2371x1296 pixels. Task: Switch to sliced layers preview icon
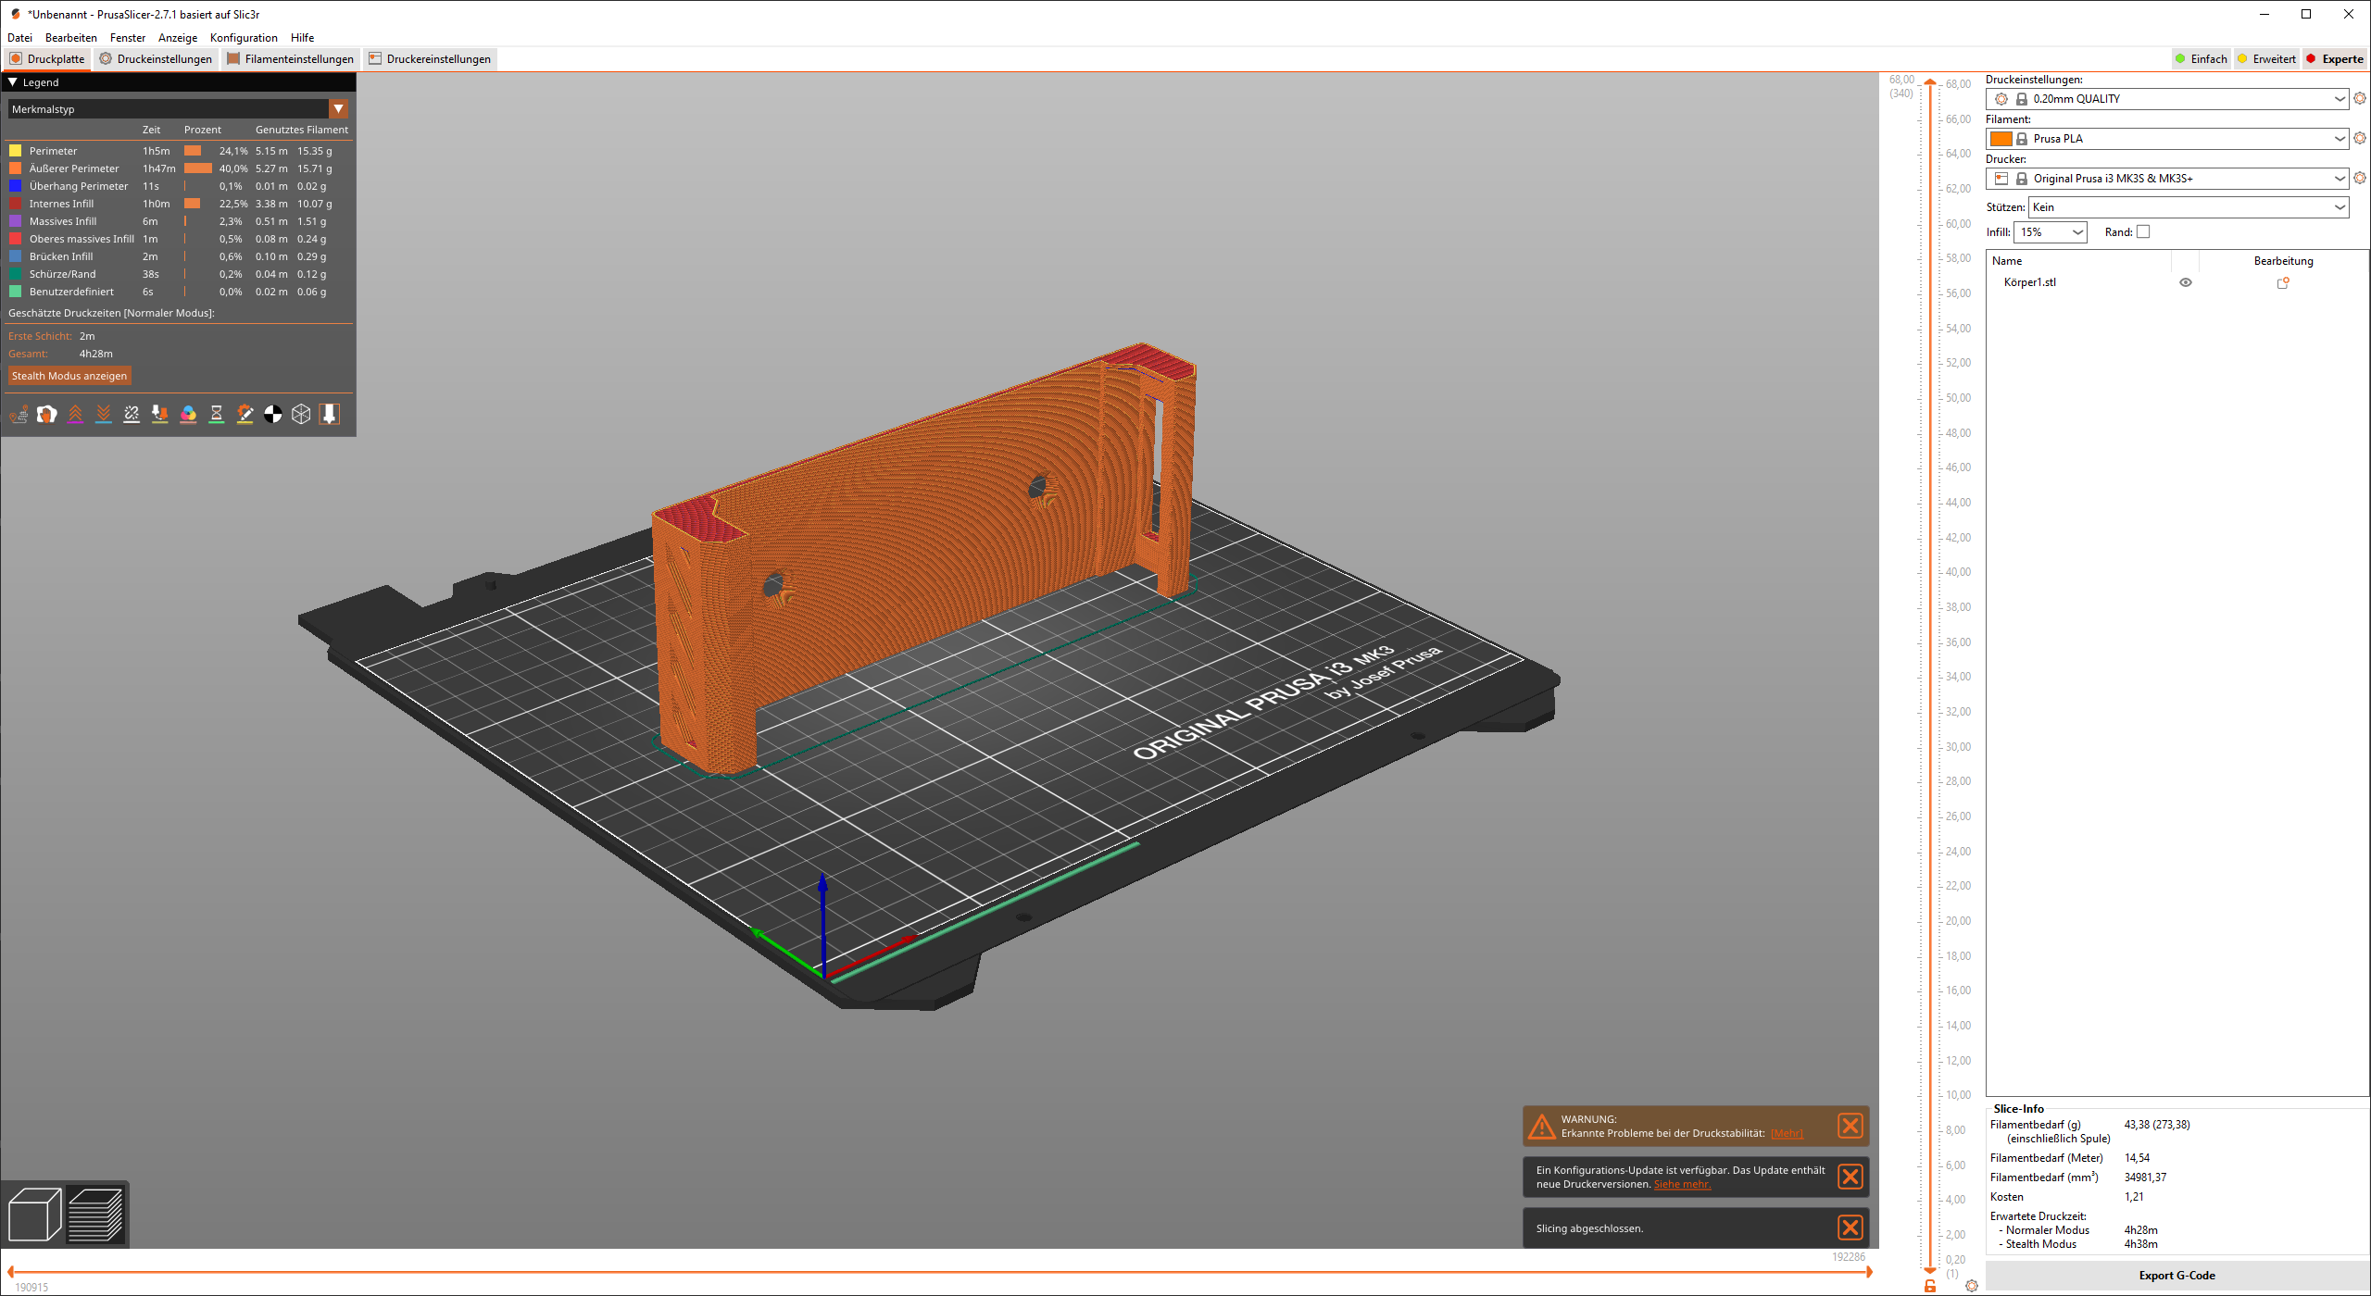click(x=95, y=1215)
